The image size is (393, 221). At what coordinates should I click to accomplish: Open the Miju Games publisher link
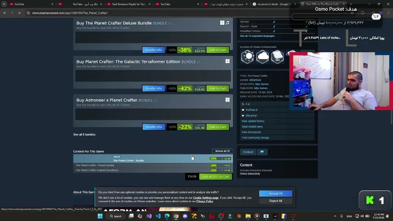[261, 88]
